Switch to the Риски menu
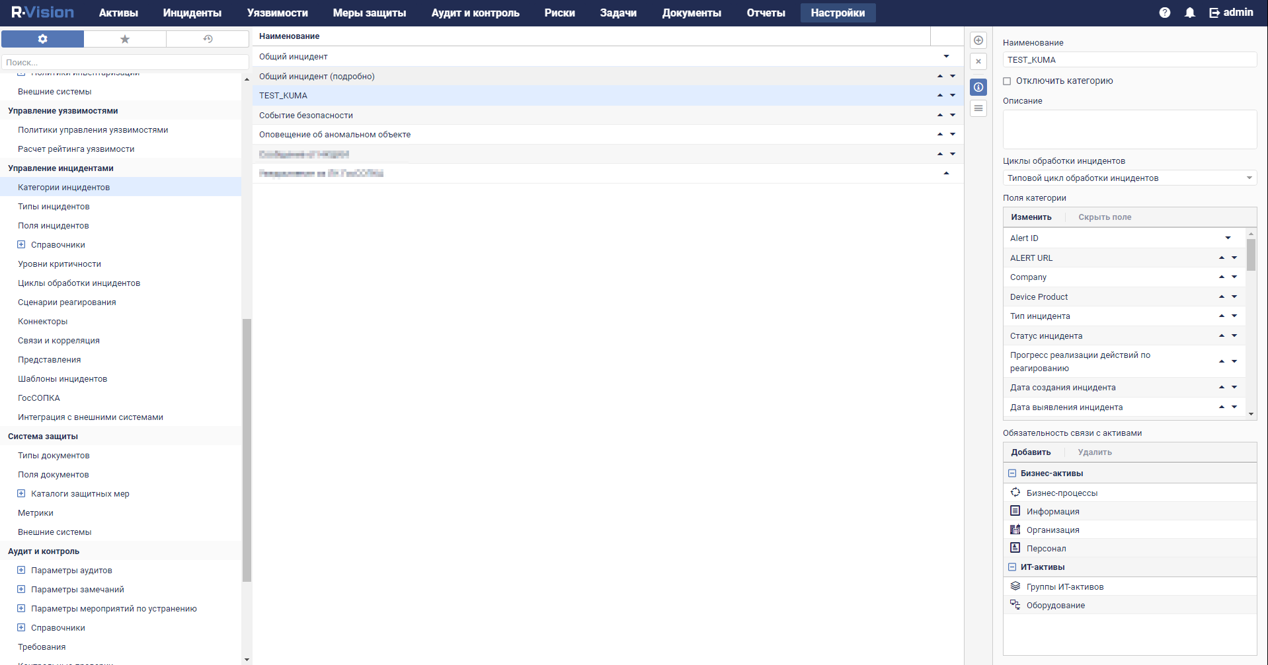The height and width of the screenshot is (665, 1268). click(559, 12)
